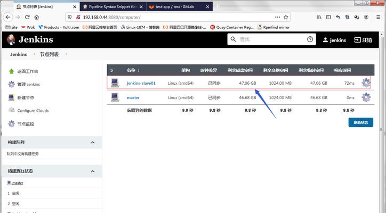
Task: Open master node link in table
Action: (x=133, y=97)
